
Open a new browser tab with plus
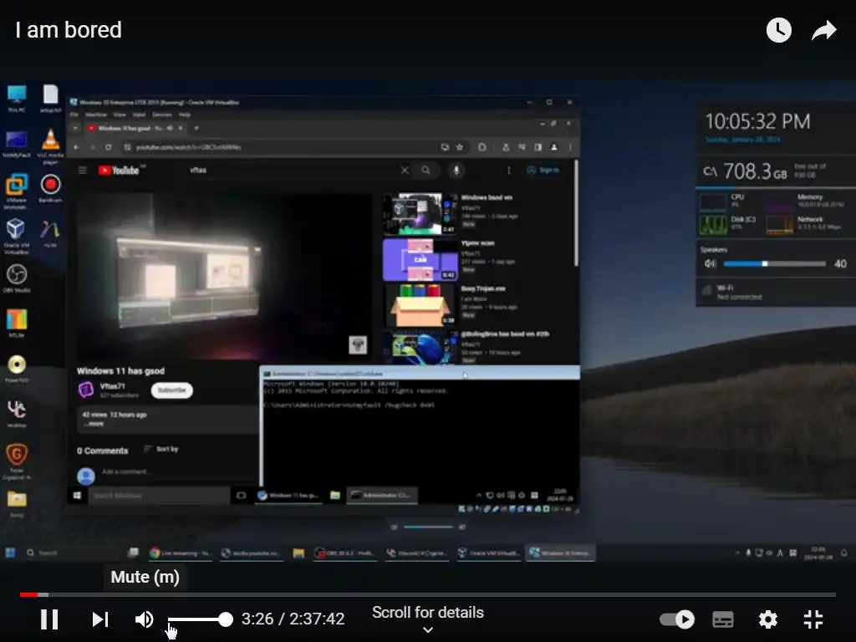pos(196,128)
